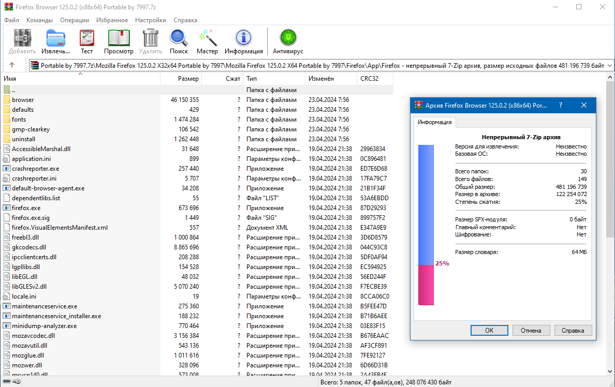Click the WinRAR icon in main title bar
Screen dimensions: 615x387
click(x=9, y=7)
